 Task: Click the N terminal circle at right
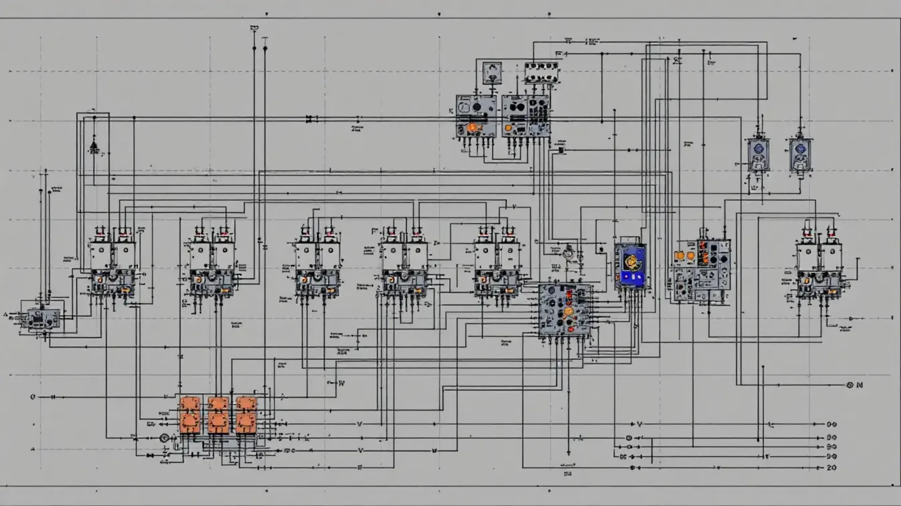pyautogui.click(x=849, y=385)
